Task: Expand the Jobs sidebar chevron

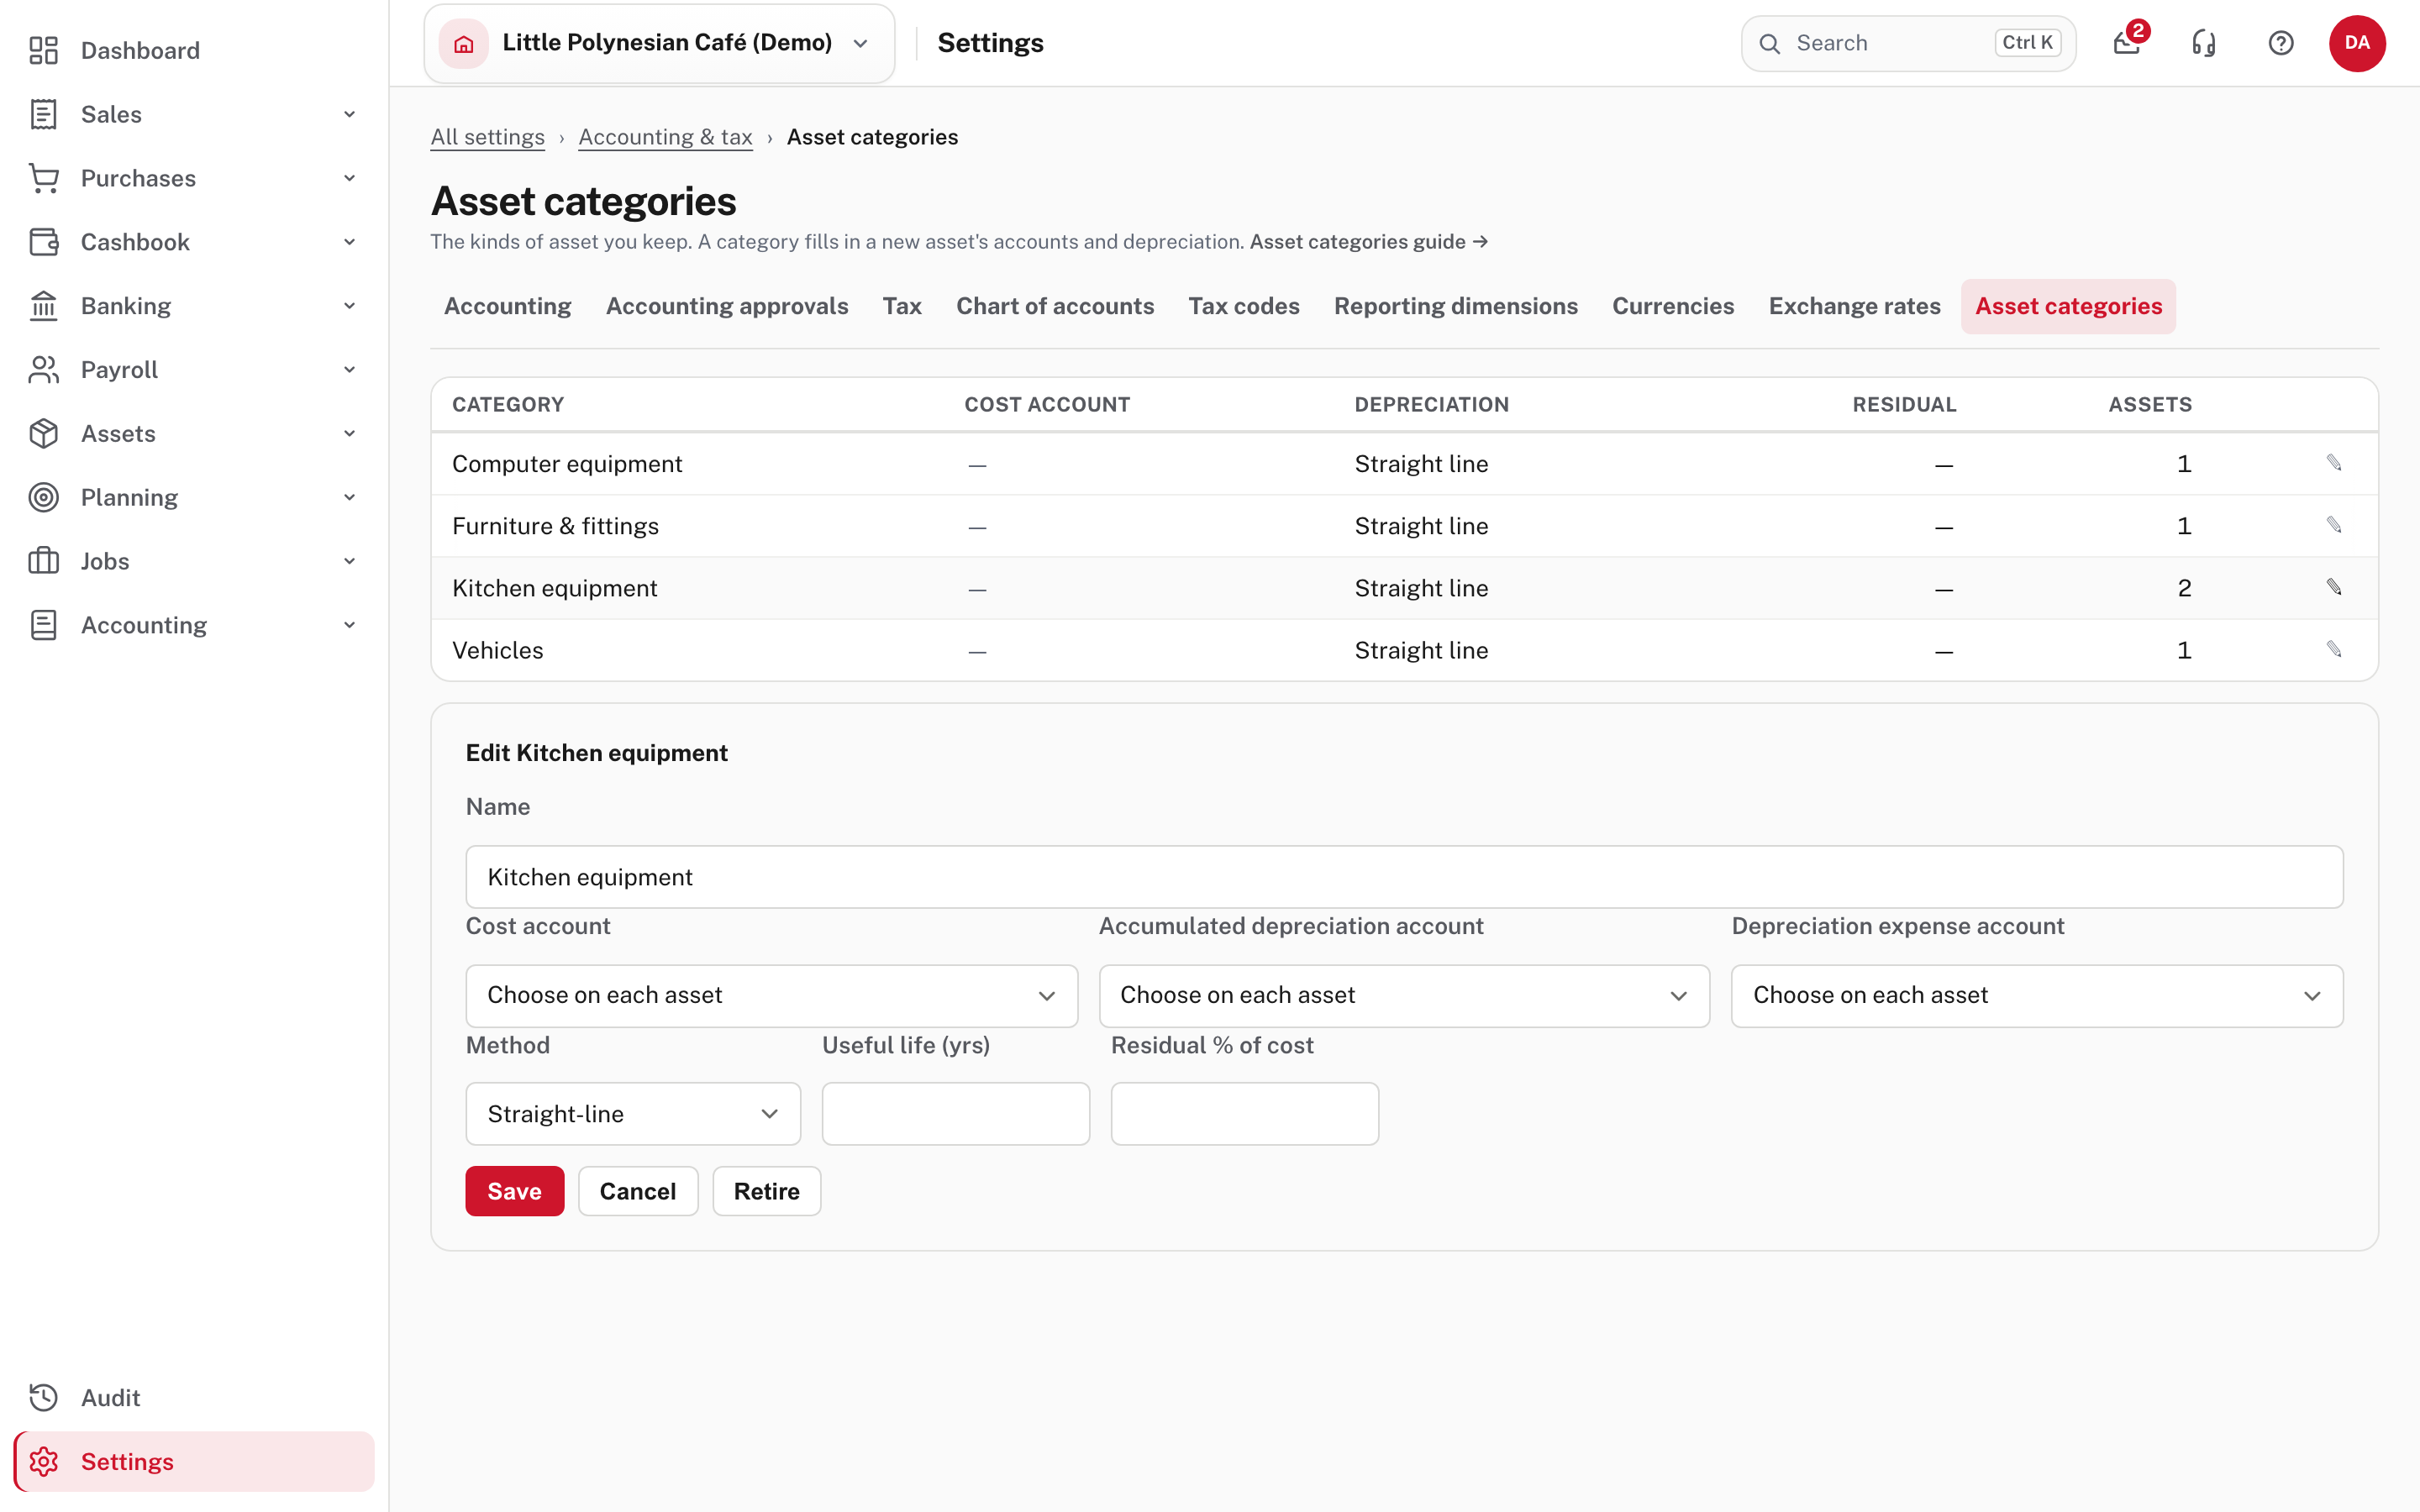Action: point(350,561)
